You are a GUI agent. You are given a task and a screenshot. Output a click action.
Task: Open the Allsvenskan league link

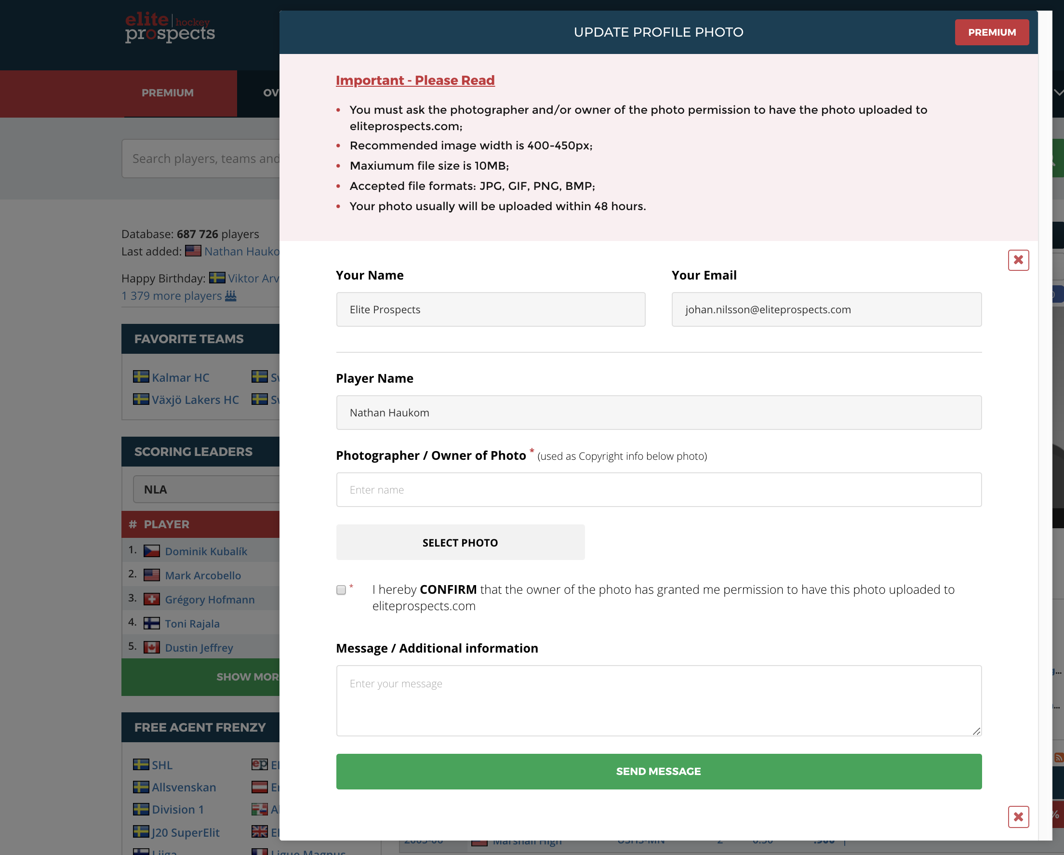pos(184,788)
